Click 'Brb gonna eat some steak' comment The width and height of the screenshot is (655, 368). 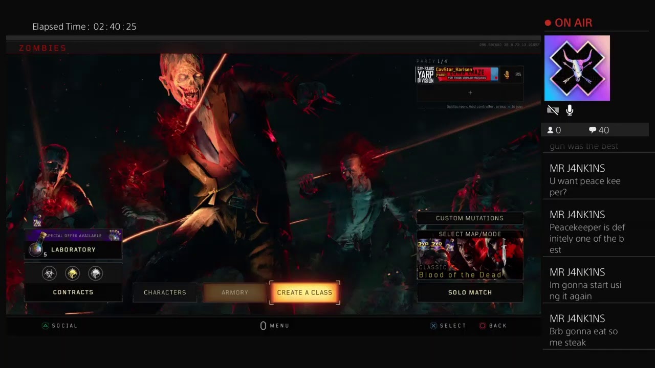(x=584, y=337)
